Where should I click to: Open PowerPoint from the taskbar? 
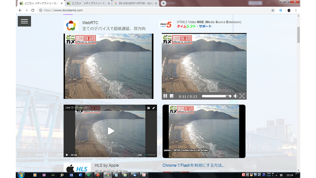(98, 175)
